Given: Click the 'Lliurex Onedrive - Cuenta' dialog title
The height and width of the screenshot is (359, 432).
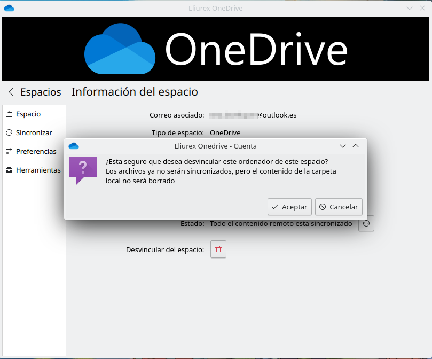Looking at the screenshot, I should tap(215, 146).
